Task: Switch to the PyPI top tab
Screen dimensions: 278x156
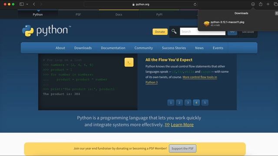Action: click(x=159, y=14)
